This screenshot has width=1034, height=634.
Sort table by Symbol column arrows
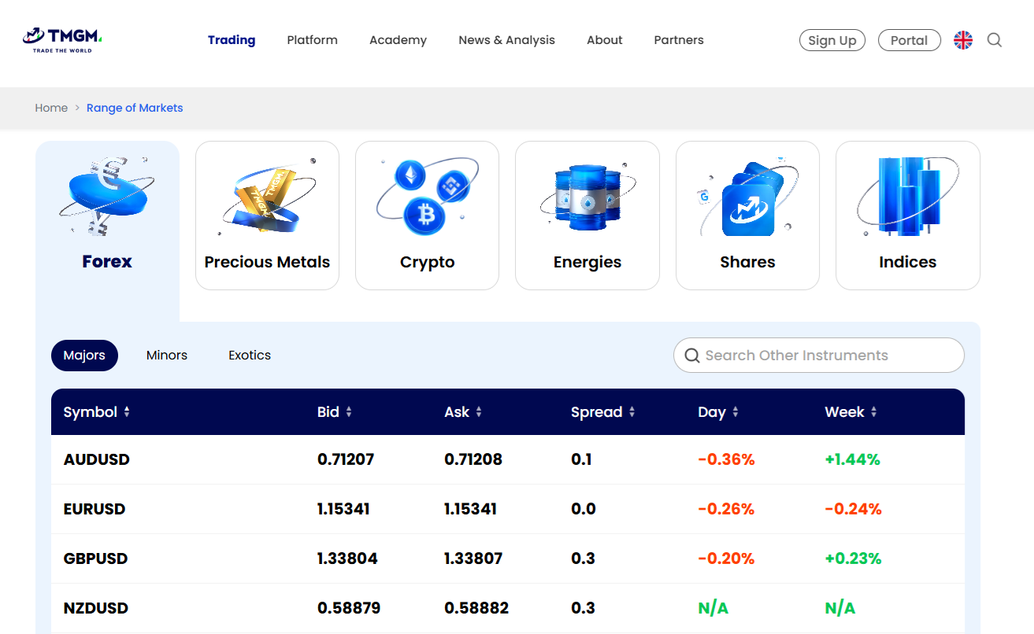point(127,412)
